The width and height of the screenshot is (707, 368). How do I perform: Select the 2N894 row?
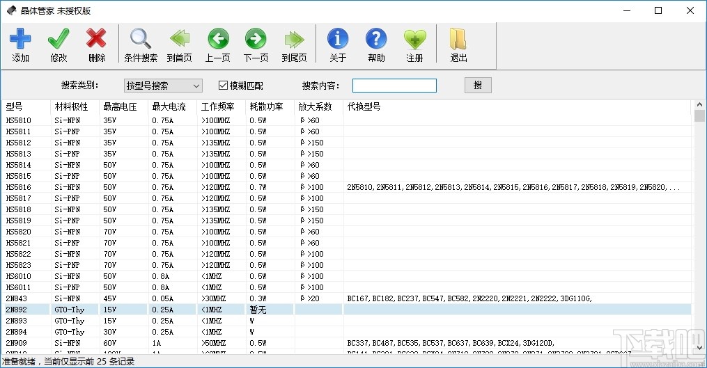(x=346, y=332)
